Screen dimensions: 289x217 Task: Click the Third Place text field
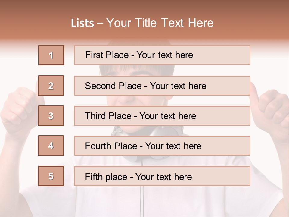pos(162,116)
